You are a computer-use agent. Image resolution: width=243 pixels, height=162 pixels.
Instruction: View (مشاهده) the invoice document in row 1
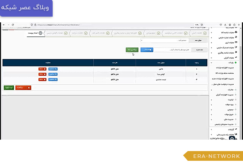pyautogui.click(x=53, y=69)
